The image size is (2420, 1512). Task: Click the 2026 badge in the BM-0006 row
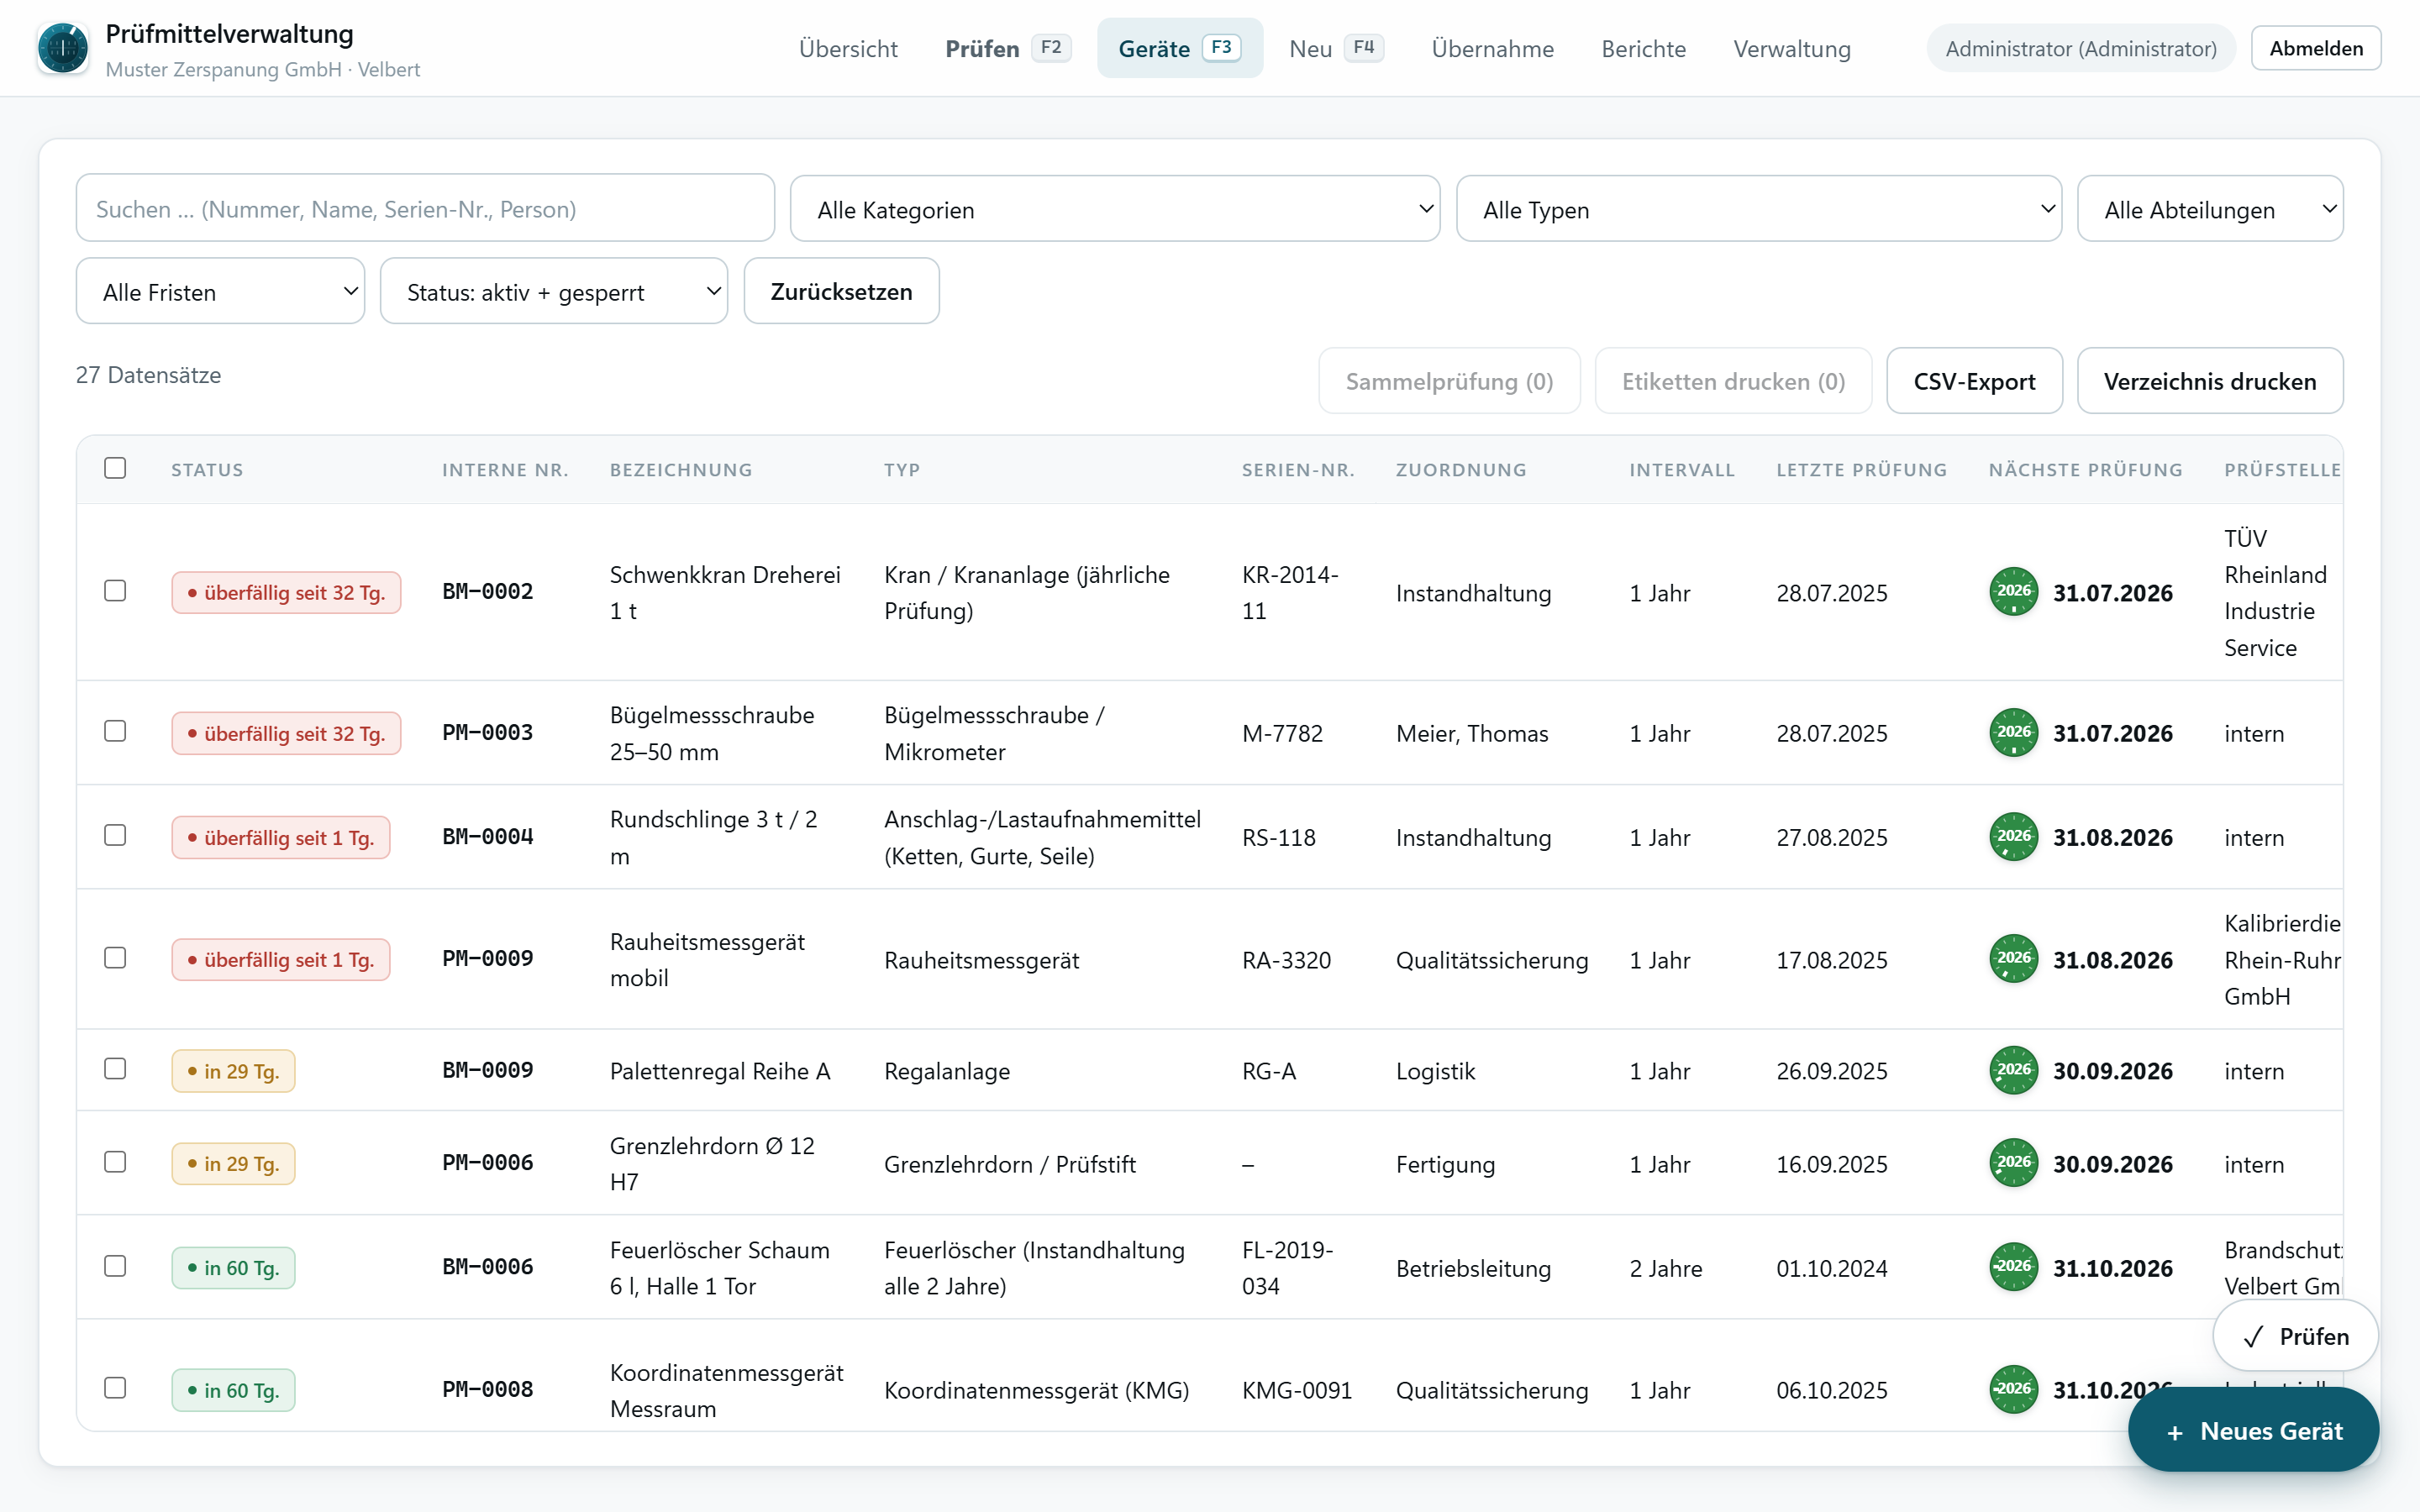(x=2013, y=1267)
